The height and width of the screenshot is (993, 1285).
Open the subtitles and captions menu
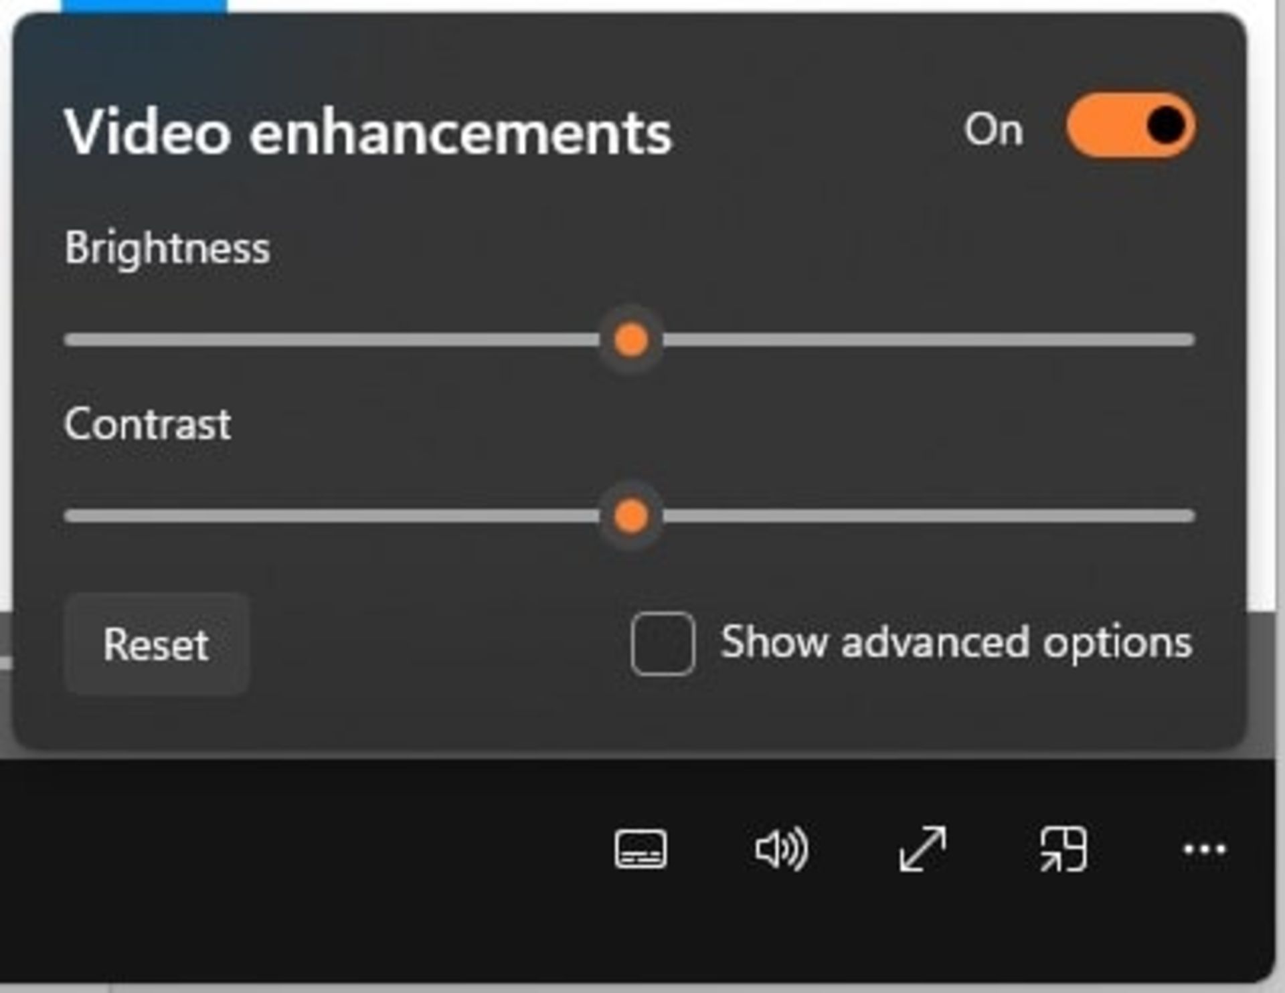click(x=640, y=849)
